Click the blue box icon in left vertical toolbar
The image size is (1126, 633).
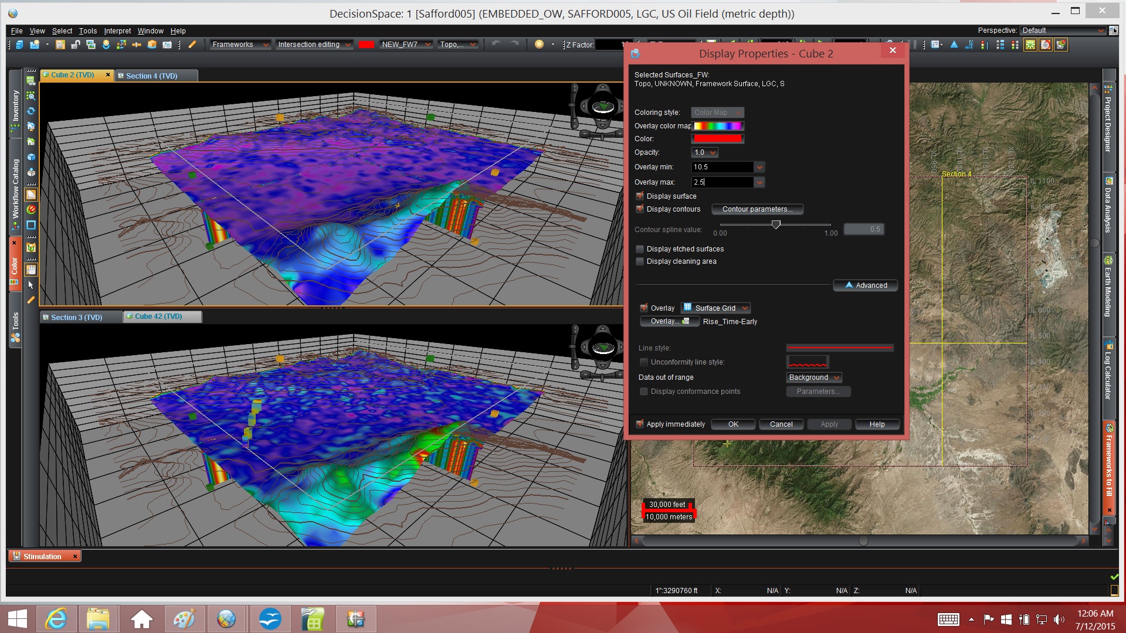click(x=31, y=157)
